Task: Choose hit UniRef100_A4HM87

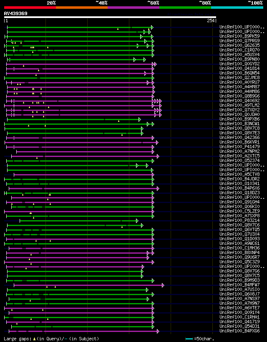Action: coord(239,87)
